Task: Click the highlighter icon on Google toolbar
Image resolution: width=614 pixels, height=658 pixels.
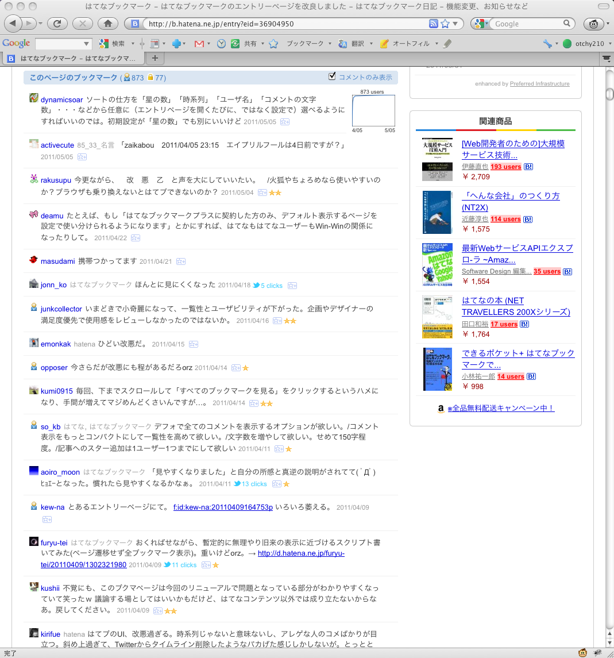Action: coord(447,44)
